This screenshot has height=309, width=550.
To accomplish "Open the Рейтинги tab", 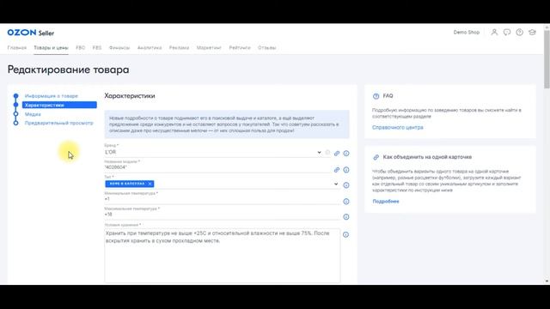I will coord(240,48).
